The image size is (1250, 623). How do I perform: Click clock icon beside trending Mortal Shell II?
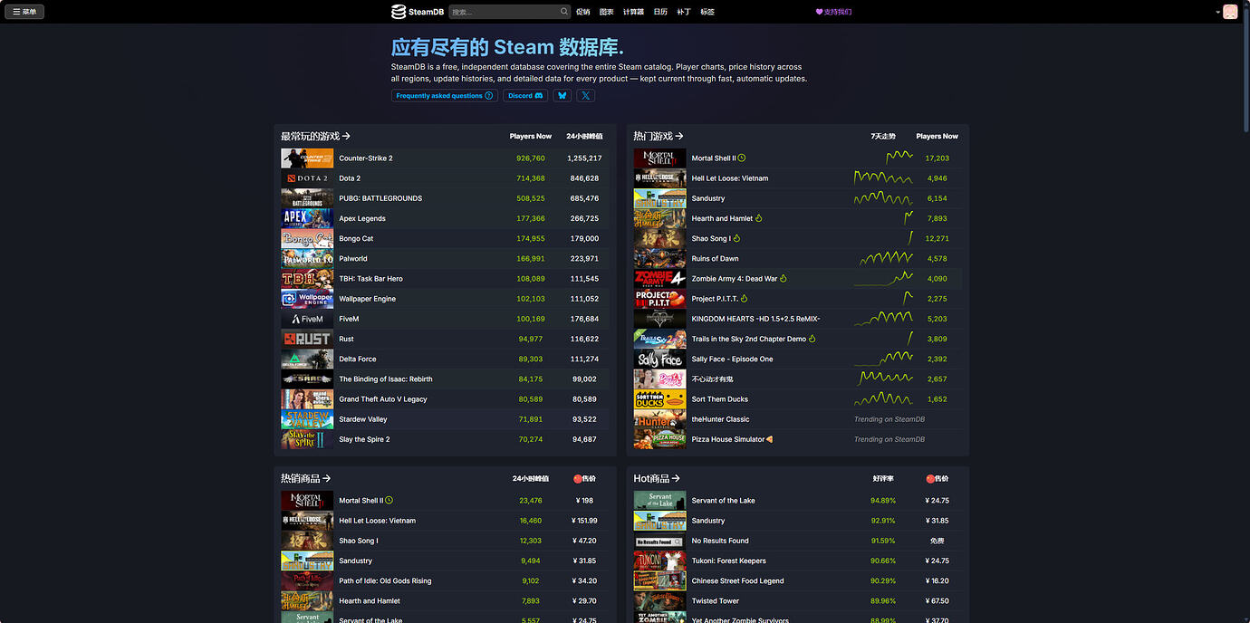tap(742, 158)
